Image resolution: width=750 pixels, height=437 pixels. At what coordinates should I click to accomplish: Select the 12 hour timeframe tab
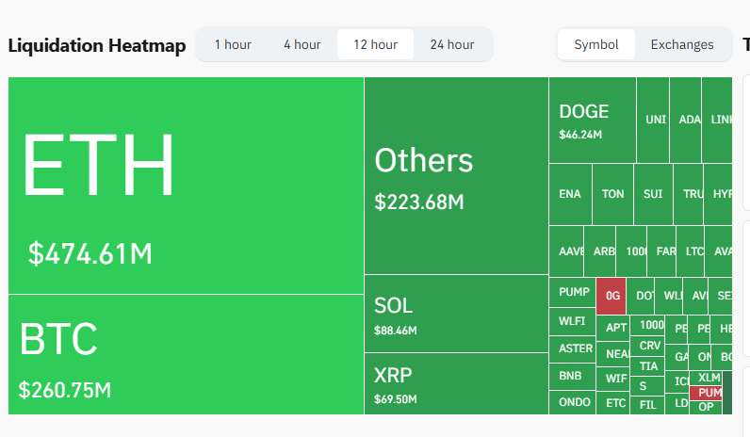tap(376, 44)
